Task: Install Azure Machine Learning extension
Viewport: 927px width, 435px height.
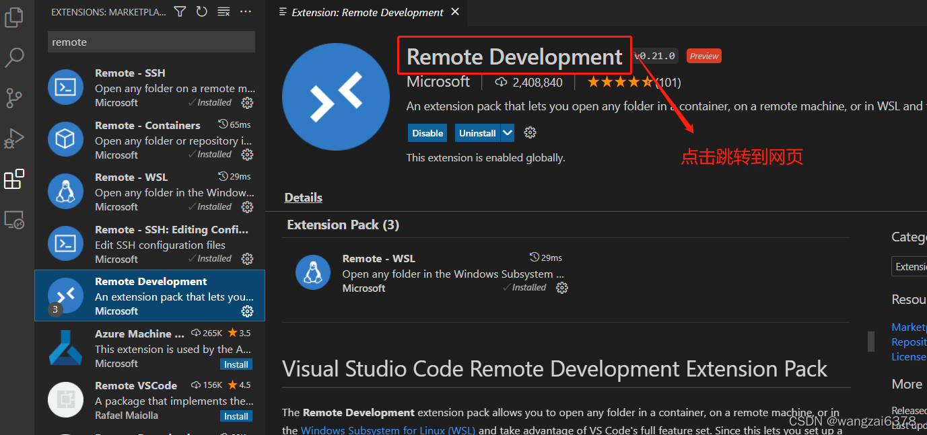Action: pos(236,364)
